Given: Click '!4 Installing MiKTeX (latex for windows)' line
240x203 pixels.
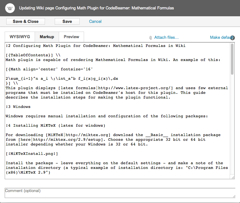Looking at the screenshot, I should pos(55,125).
